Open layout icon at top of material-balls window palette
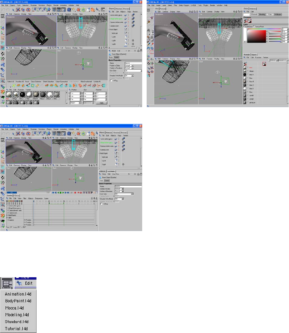289x333 pixels. point(2,16)
